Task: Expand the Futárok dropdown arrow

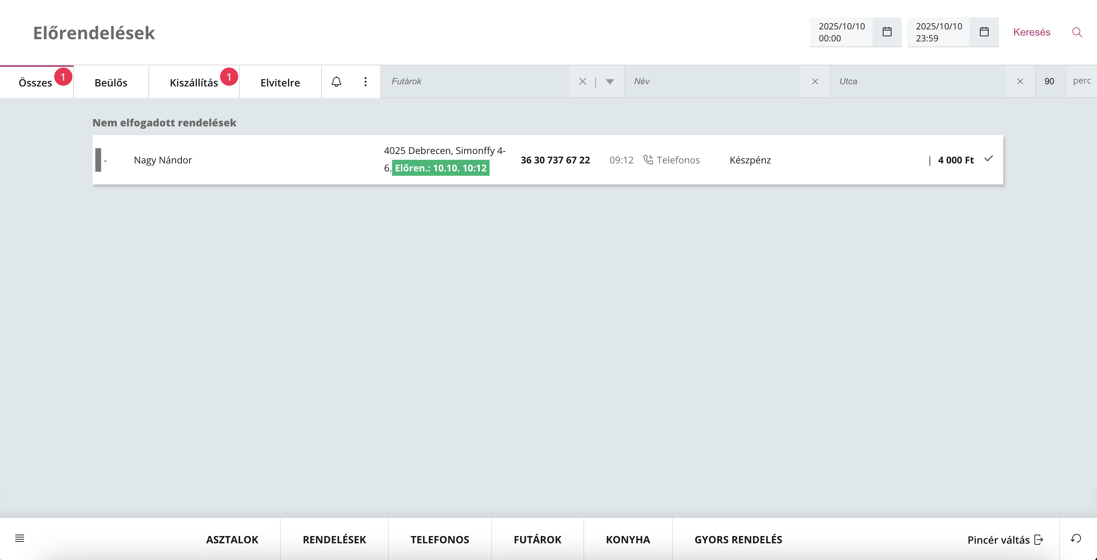Action: (x=609, y=82)
